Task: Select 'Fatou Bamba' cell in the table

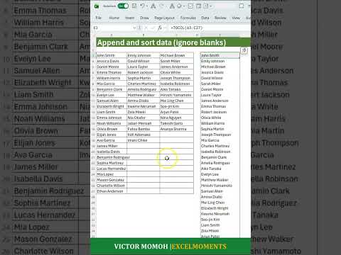Action: 143,129
